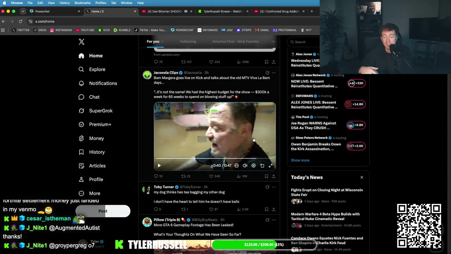Screen dimensions: 451x254
Task: Open the GROK bookmark
Action: pos(40,30)
